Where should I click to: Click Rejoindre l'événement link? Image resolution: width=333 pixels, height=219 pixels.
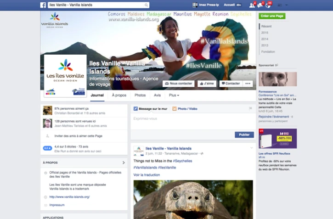274,117
